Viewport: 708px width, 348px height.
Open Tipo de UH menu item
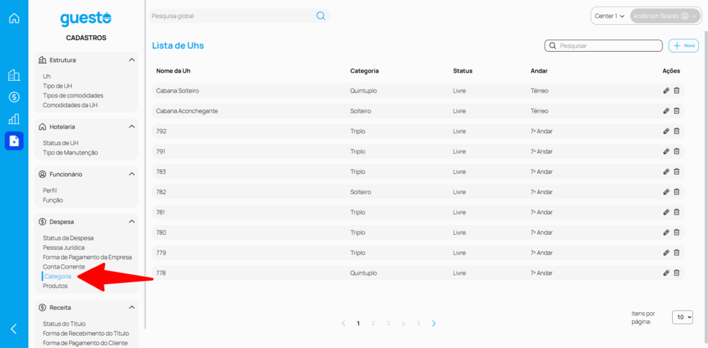(57, 86)
